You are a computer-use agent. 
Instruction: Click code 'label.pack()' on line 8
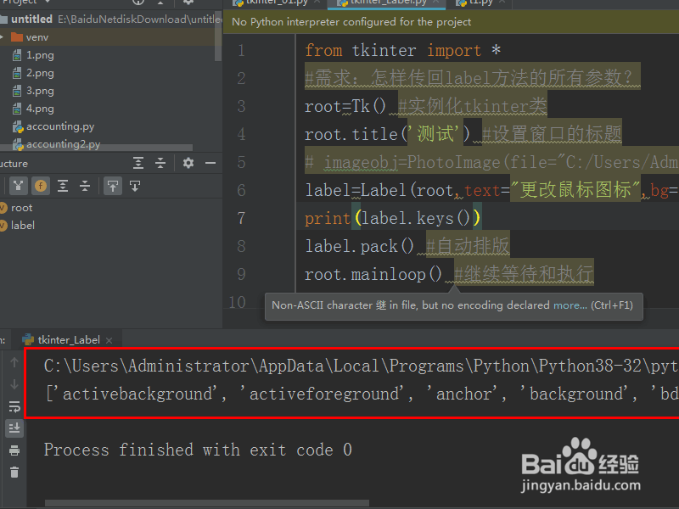359,246
